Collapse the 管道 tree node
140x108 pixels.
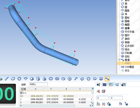pyautogui.click(x=119, y=60)
